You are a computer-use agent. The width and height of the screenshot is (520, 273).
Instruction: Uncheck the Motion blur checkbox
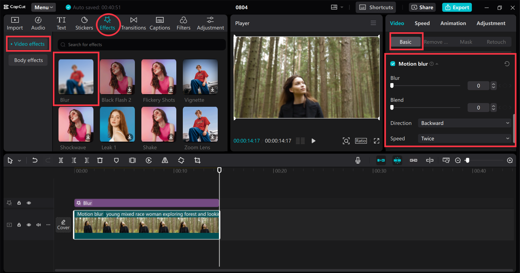click(x=393, y=64)
